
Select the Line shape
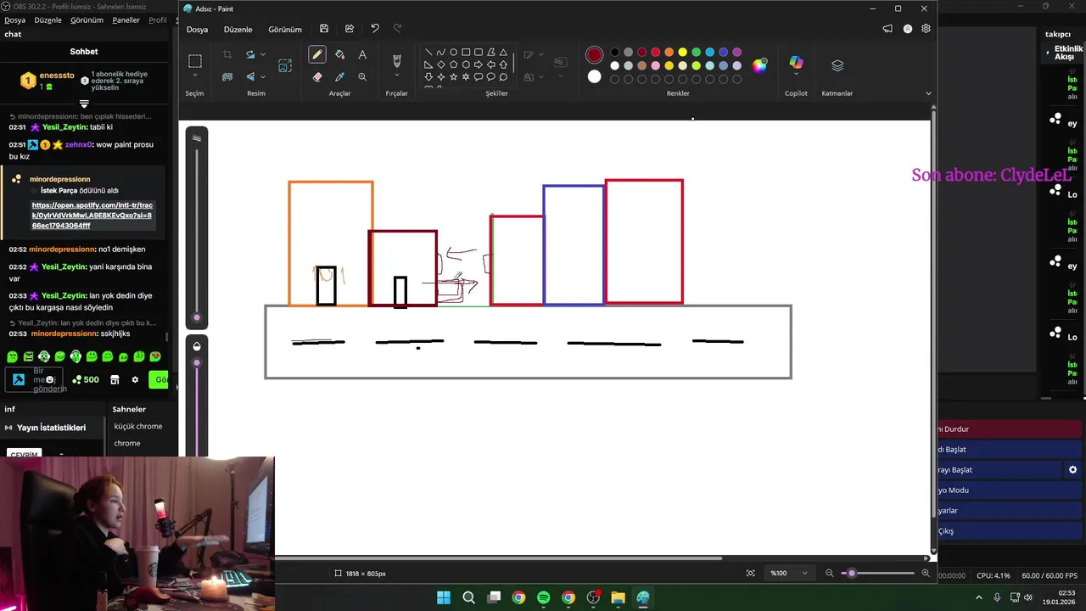428,53
